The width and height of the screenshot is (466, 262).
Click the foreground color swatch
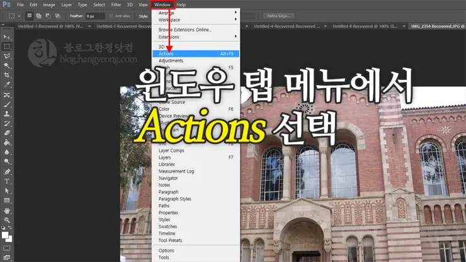click(4, 235)
